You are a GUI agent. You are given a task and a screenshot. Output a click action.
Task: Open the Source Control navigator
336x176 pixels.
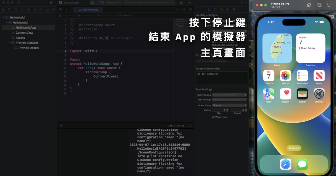(10, 10)
